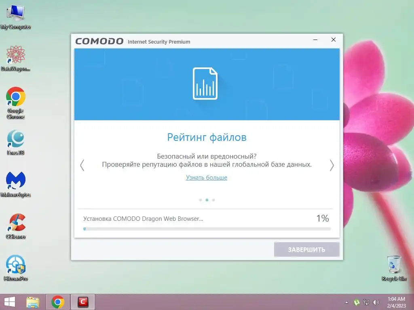Click the 1% progress value
Screen dimensions: 414x310
click(x=323, y=218)
